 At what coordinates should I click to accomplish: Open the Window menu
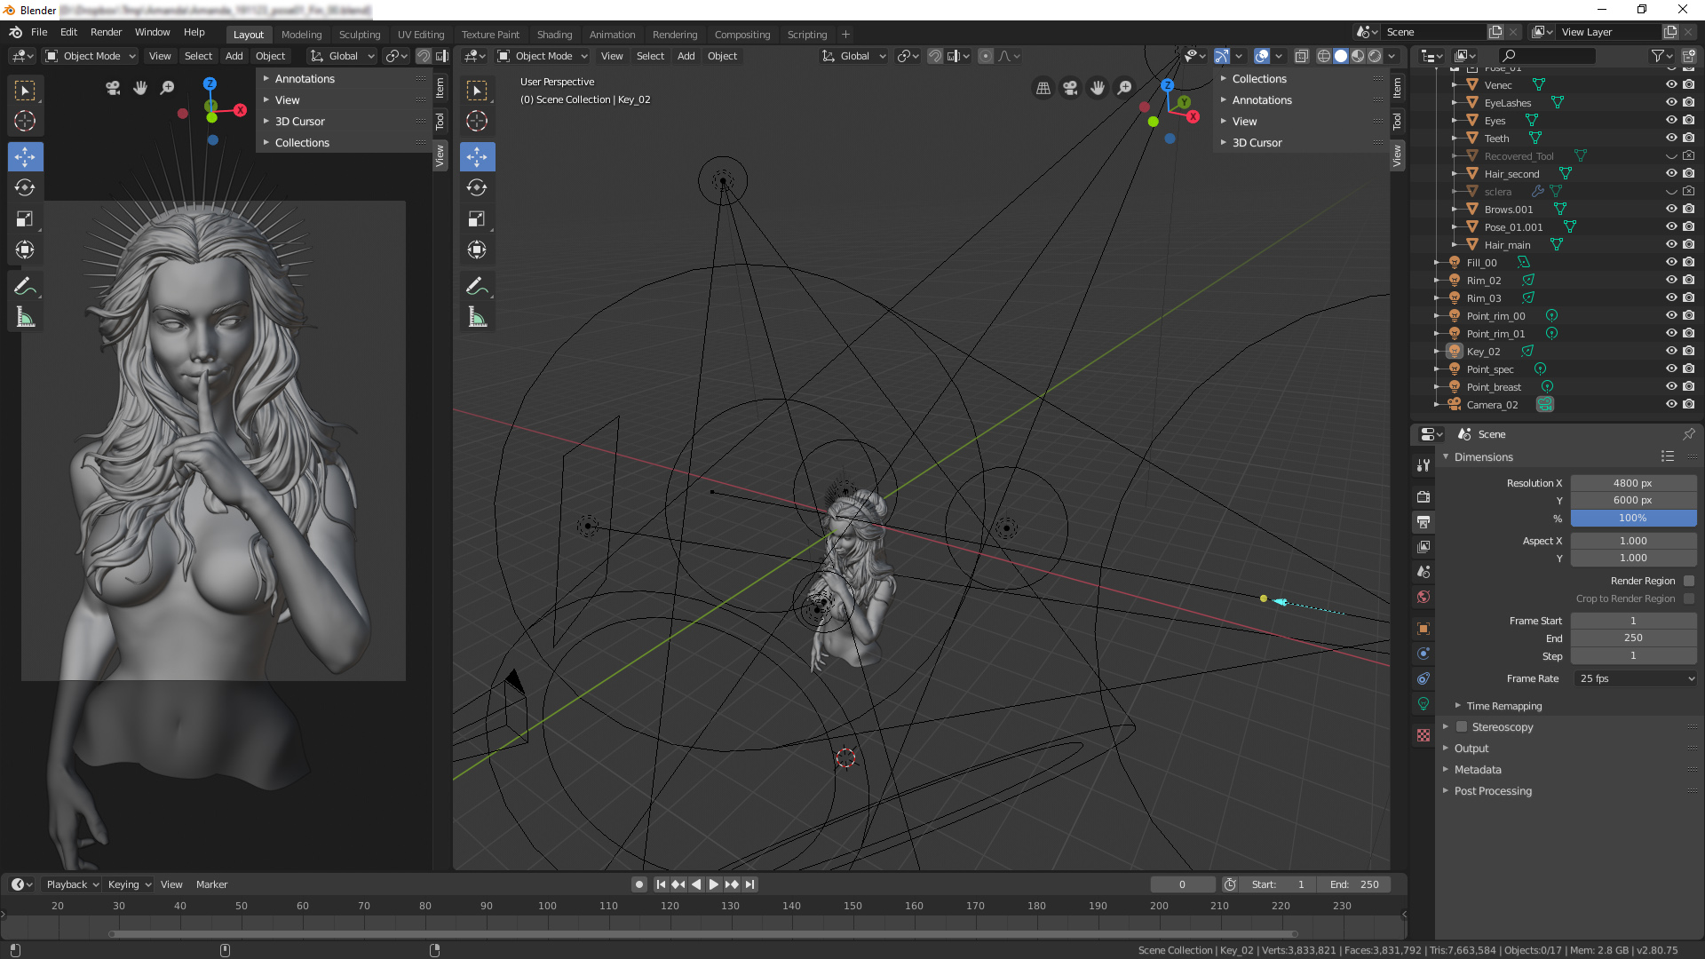[x=152, y=32]
